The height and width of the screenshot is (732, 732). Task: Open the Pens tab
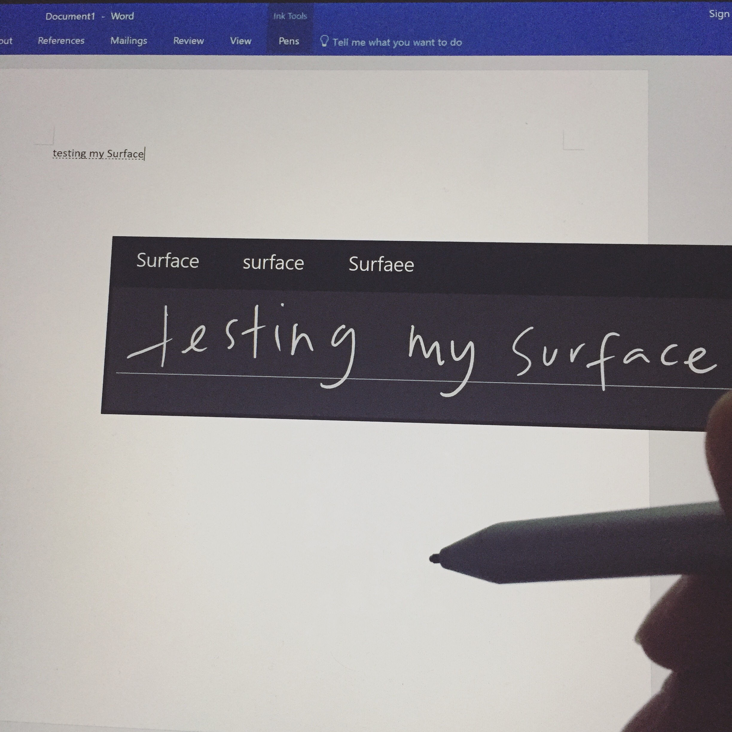click(x=289, y=41)
